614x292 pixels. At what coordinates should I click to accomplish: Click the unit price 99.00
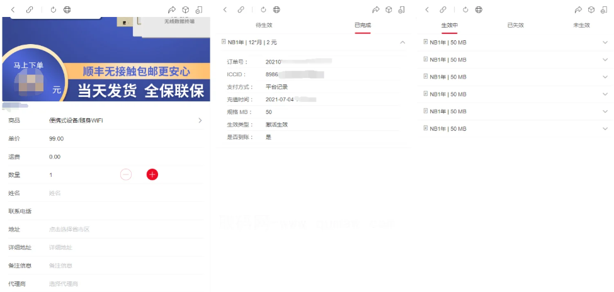pyautogui.click(x=57, y=139)
